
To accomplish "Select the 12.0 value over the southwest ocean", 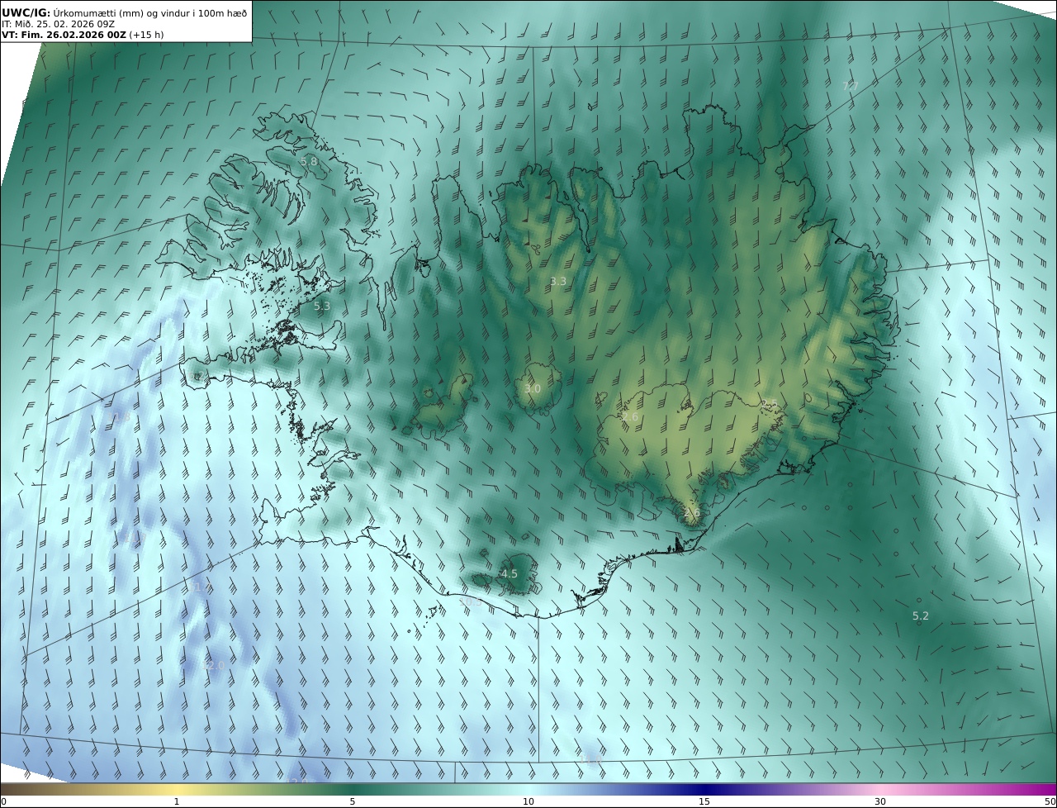I will click(214, 666).
